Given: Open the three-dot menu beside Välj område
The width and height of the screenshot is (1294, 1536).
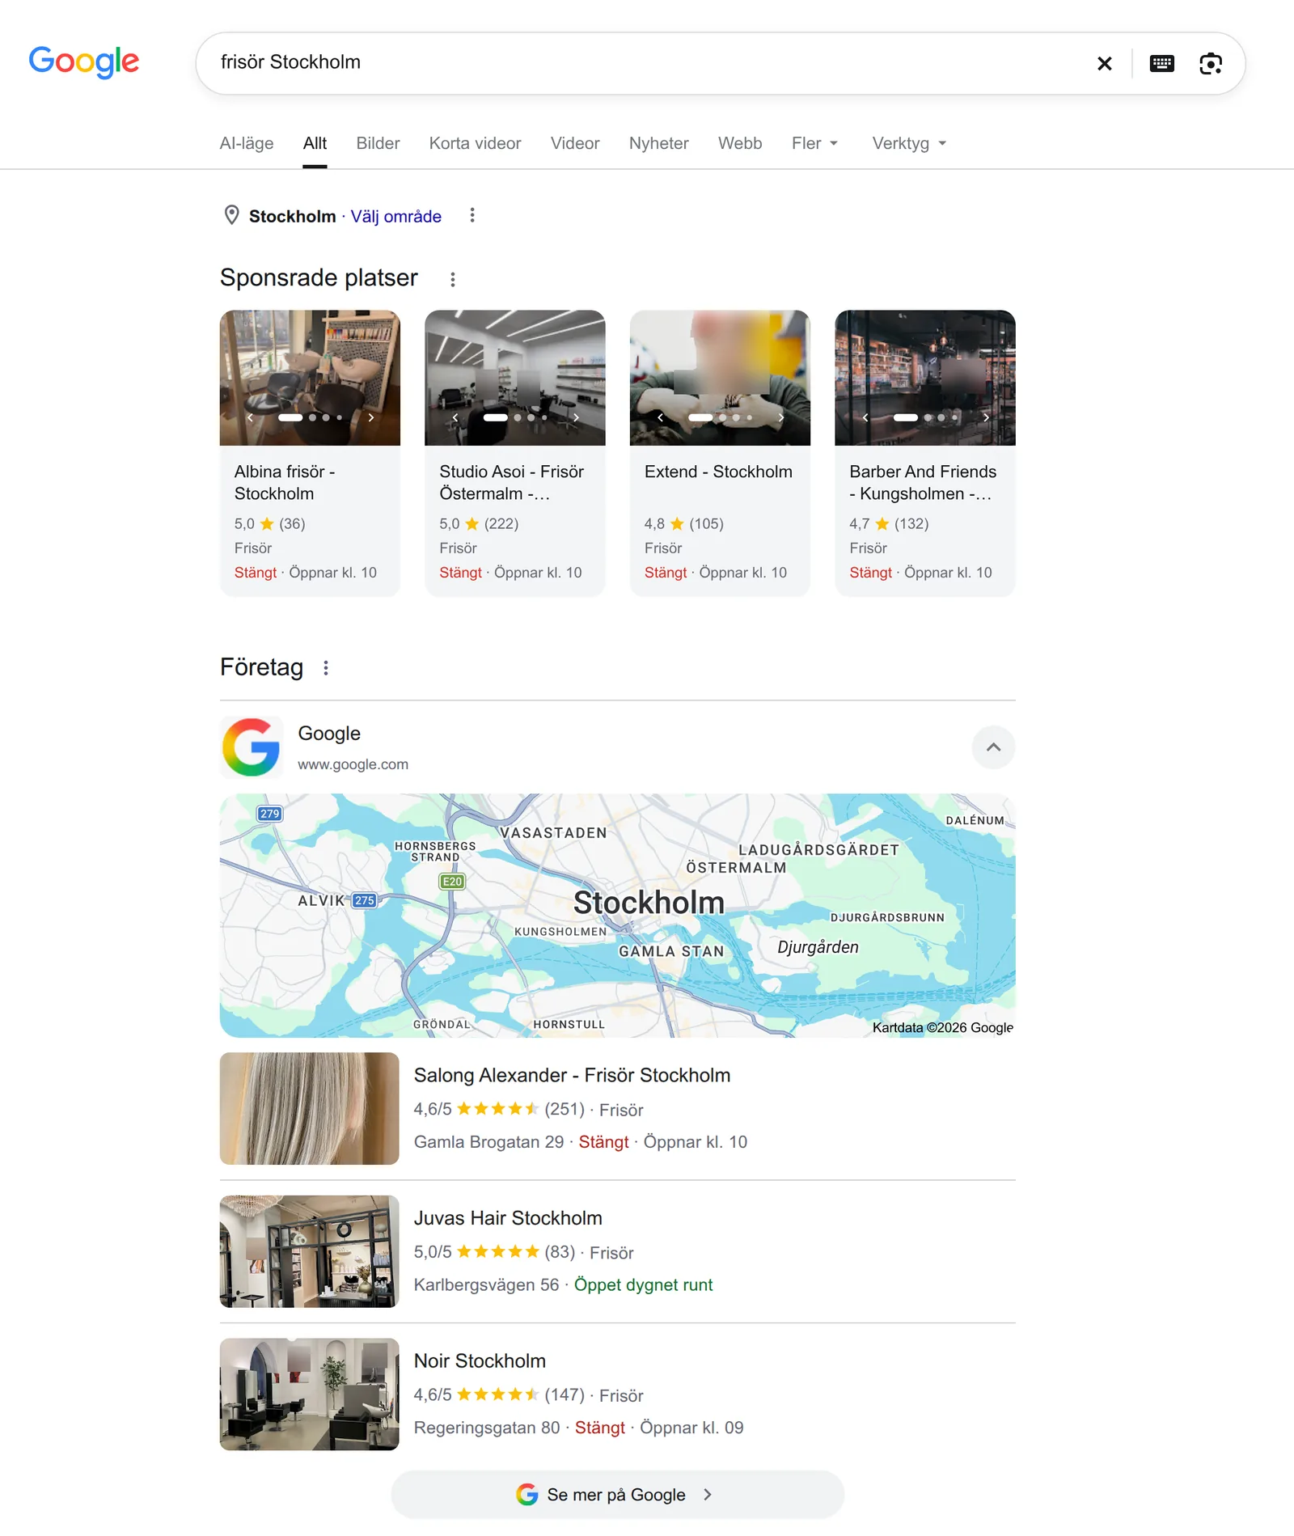Looking at the screenshot, I should coord(472,215).
